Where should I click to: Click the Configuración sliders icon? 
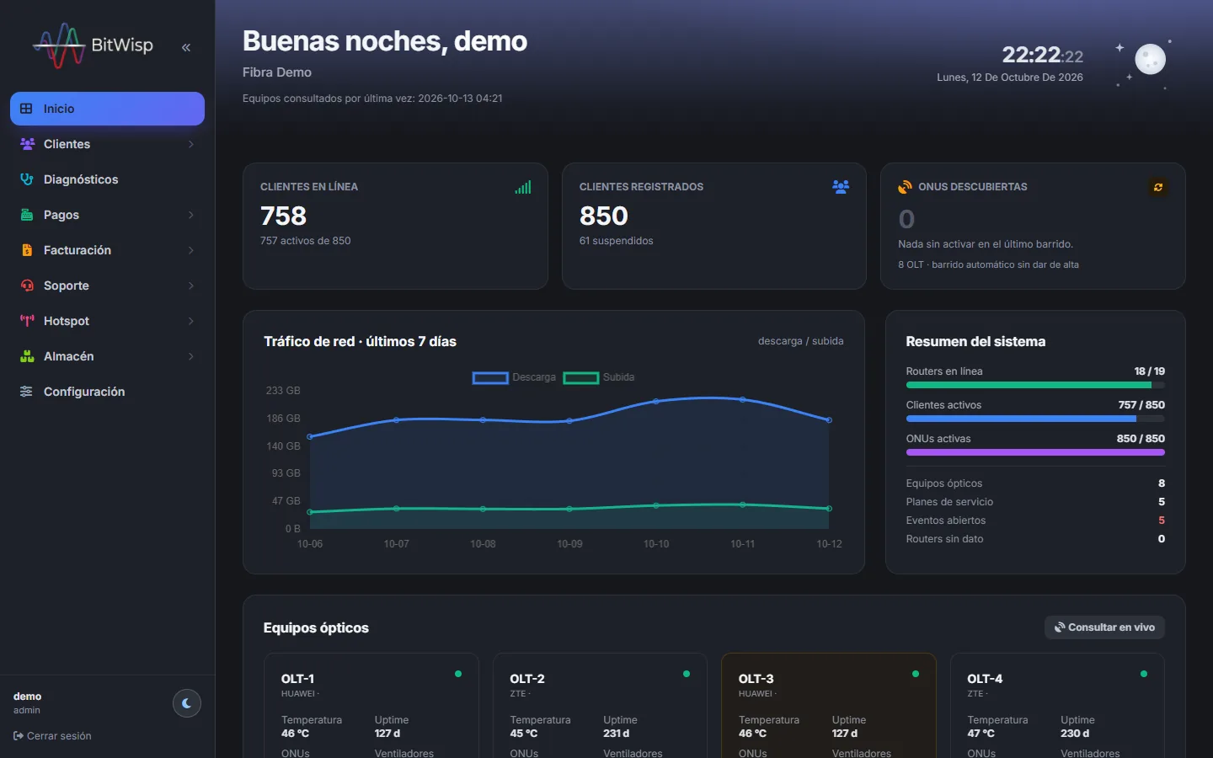pyautogui.click(x=27, y=392)
